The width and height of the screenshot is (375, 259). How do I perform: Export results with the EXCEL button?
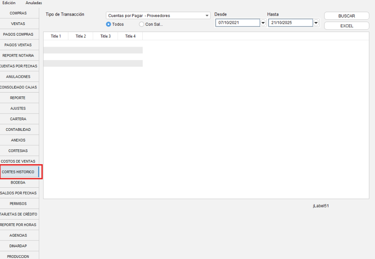[346, 26]
